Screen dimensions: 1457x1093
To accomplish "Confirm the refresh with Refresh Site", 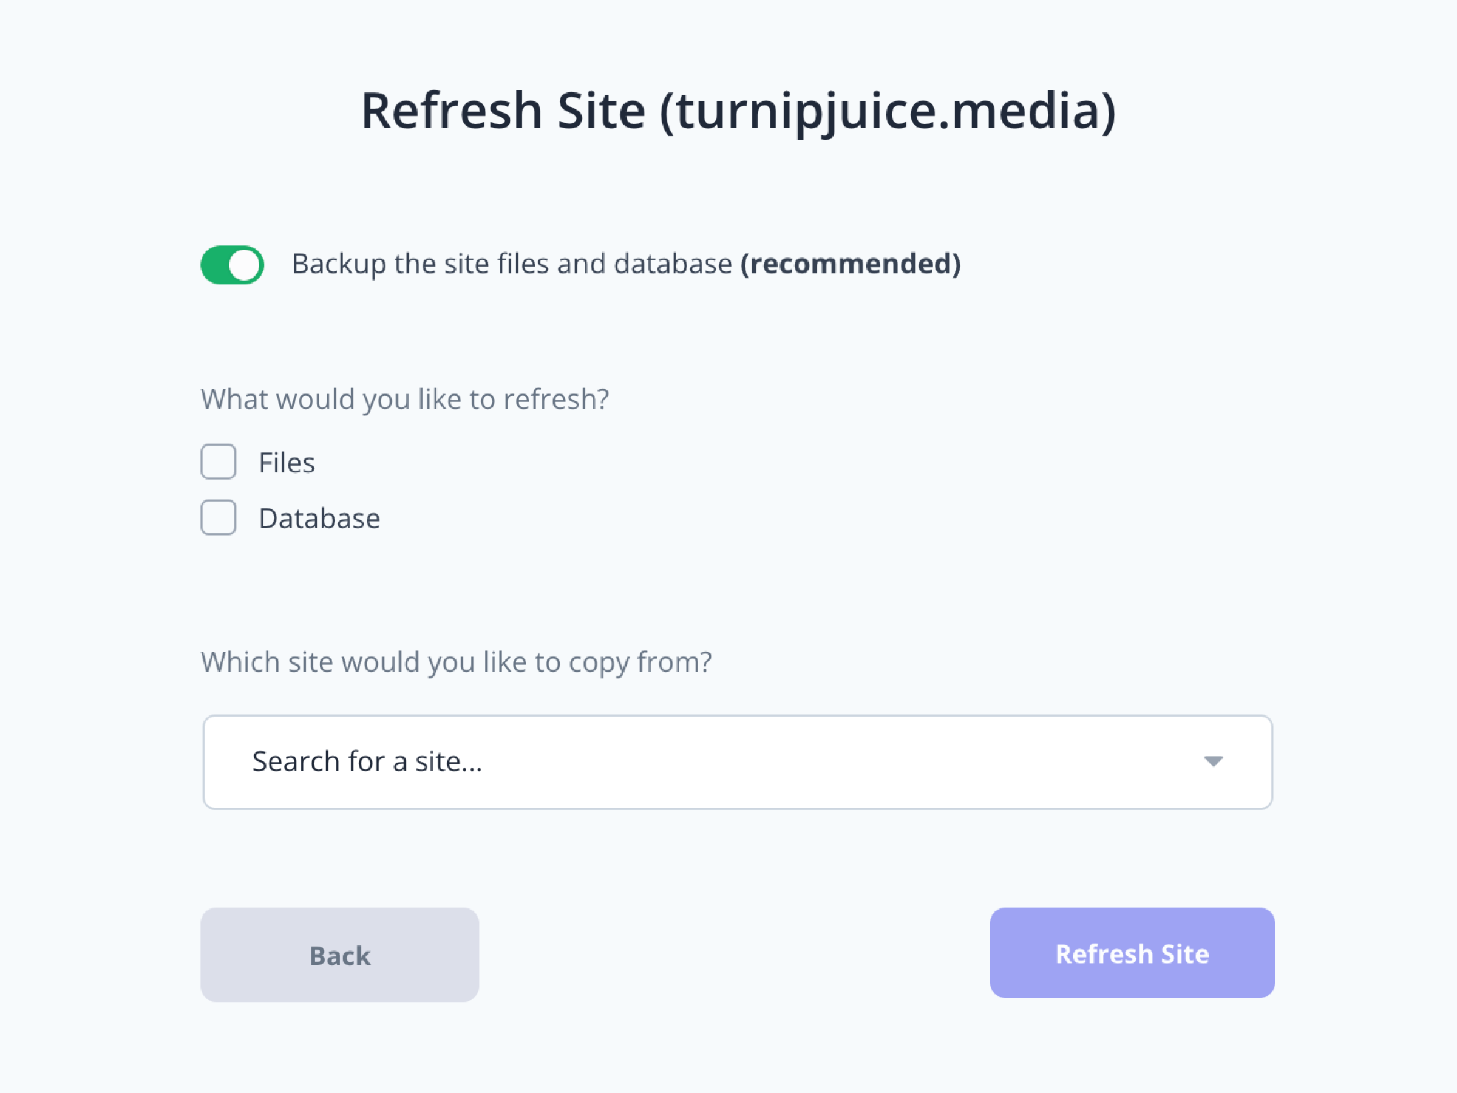I will coord(1132,953).
